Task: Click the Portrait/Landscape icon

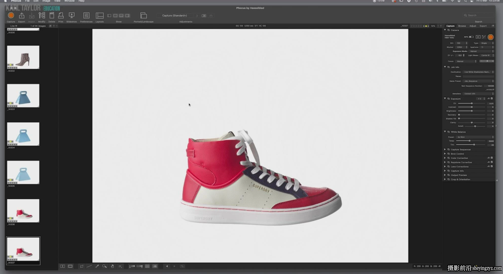Action: point(143,15)
